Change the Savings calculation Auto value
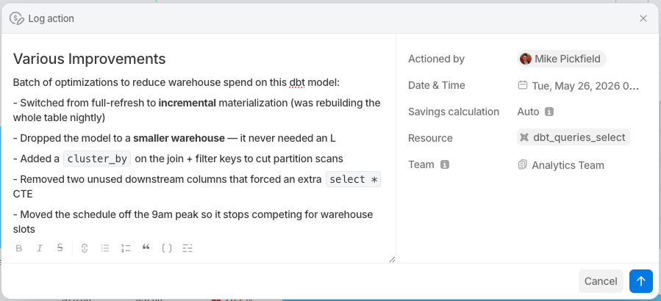Viewport: 661px width, 301px height. [x=528, y=112]
